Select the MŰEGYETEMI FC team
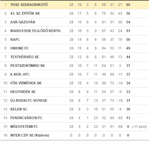This screenshot has width=149, height=141. [24, 126]
